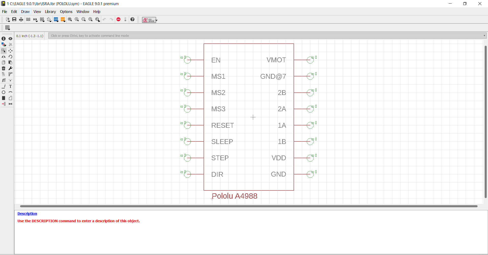Select zoom area with the last magnifier

pos(97,20)
